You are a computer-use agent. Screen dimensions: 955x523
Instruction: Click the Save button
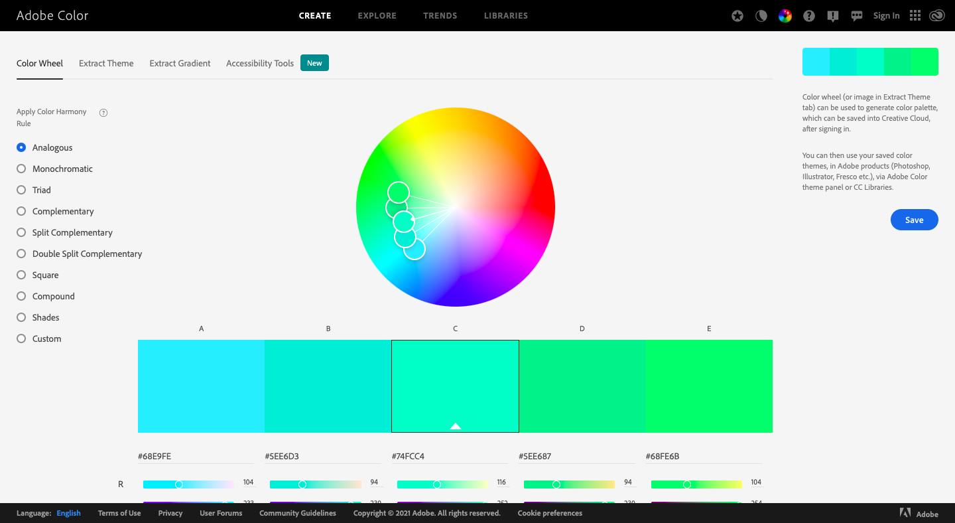click(914, 220)
